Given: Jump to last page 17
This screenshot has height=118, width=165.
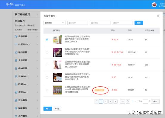Looking at the screenshot, I should point(123,102).
